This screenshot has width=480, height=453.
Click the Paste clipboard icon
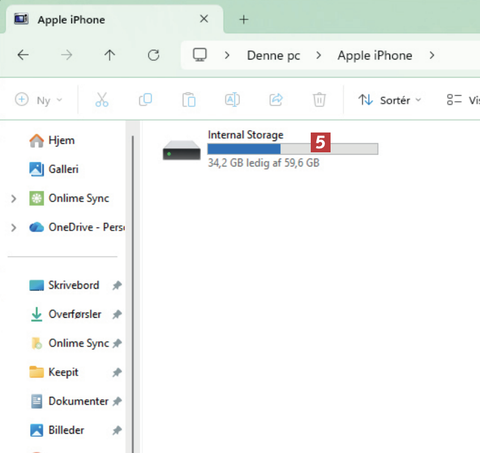tap(188, 100)
